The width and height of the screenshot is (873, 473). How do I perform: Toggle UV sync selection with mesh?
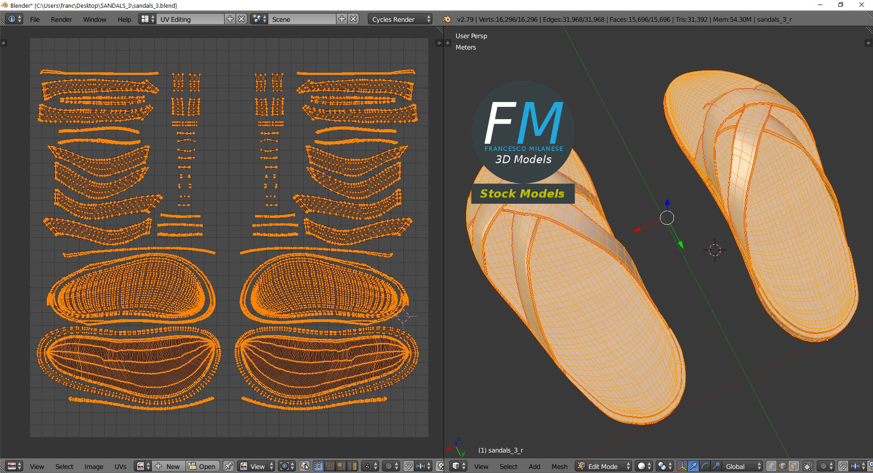(305, 466)
